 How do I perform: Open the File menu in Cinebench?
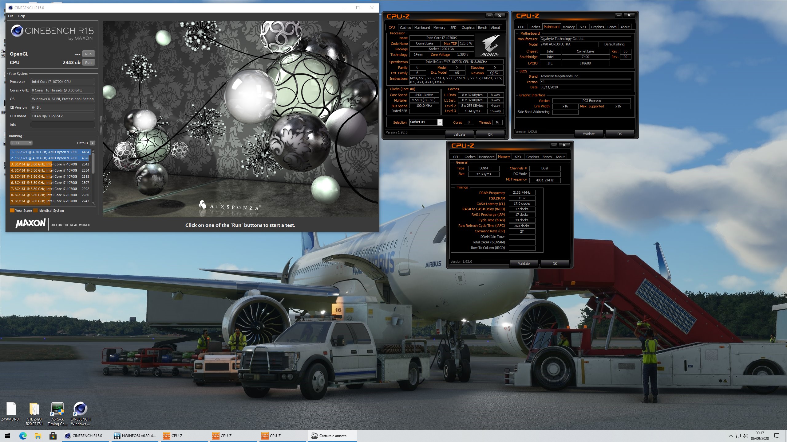click(11, 16)
